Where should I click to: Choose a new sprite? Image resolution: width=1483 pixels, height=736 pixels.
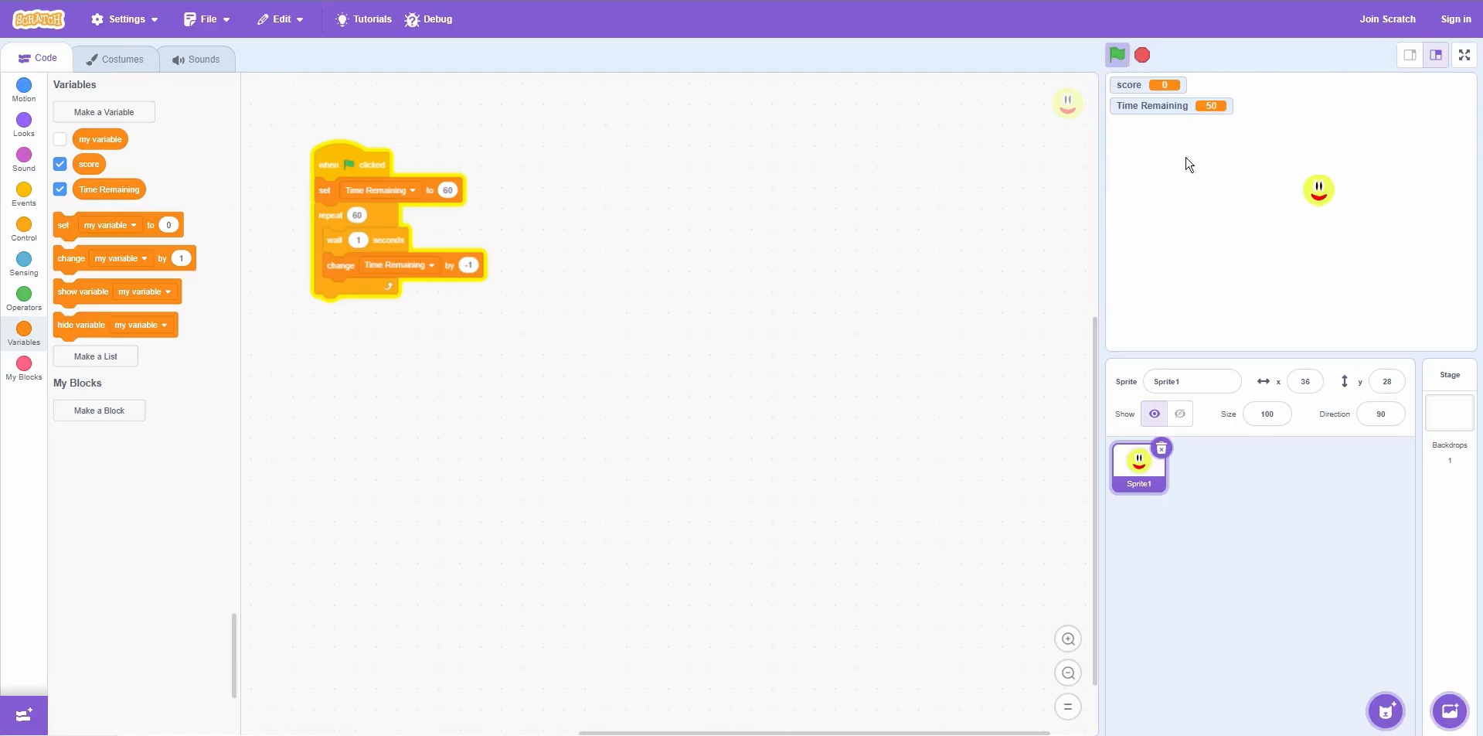pyautogui.click(x=1386, y=710)
